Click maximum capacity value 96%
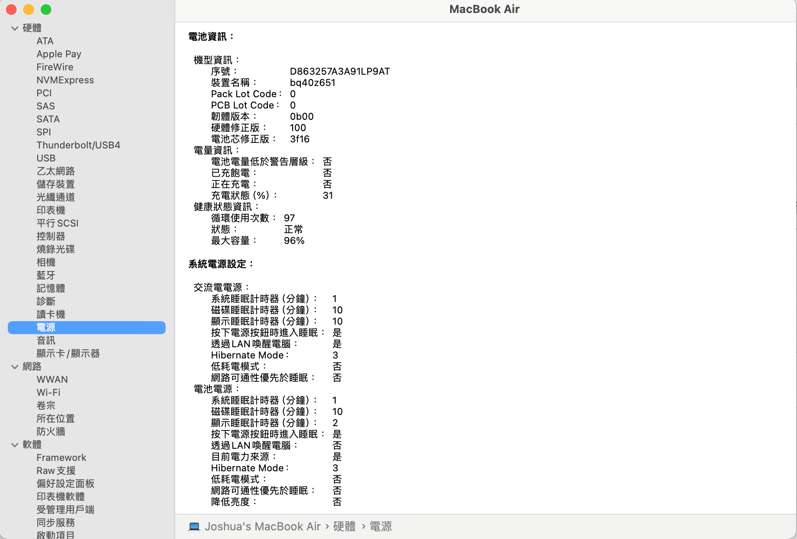 click(x=294, y=241)
